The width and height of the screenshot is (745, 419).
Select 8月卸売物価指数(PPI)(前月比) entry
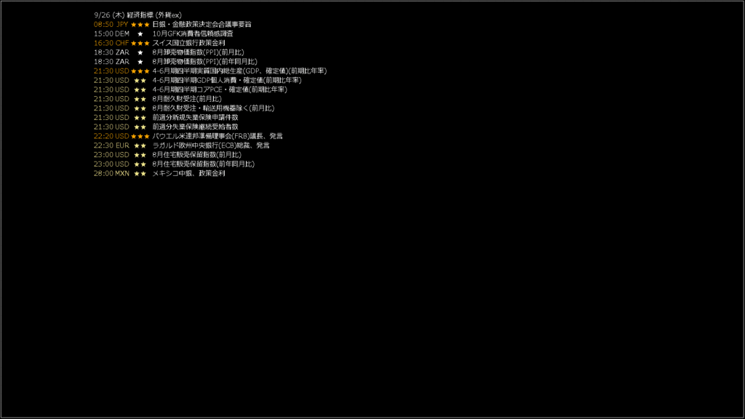tap(198, 52)
